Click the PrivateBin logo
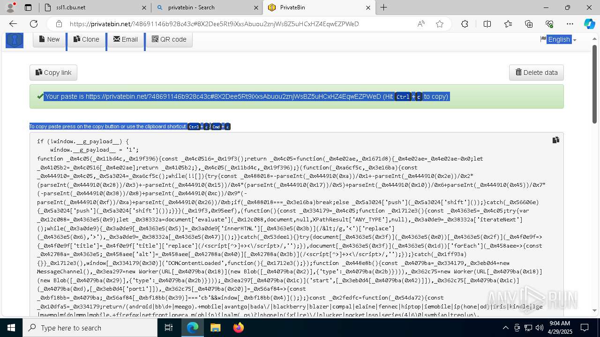The image size is (600, 337). coord(15,40)
